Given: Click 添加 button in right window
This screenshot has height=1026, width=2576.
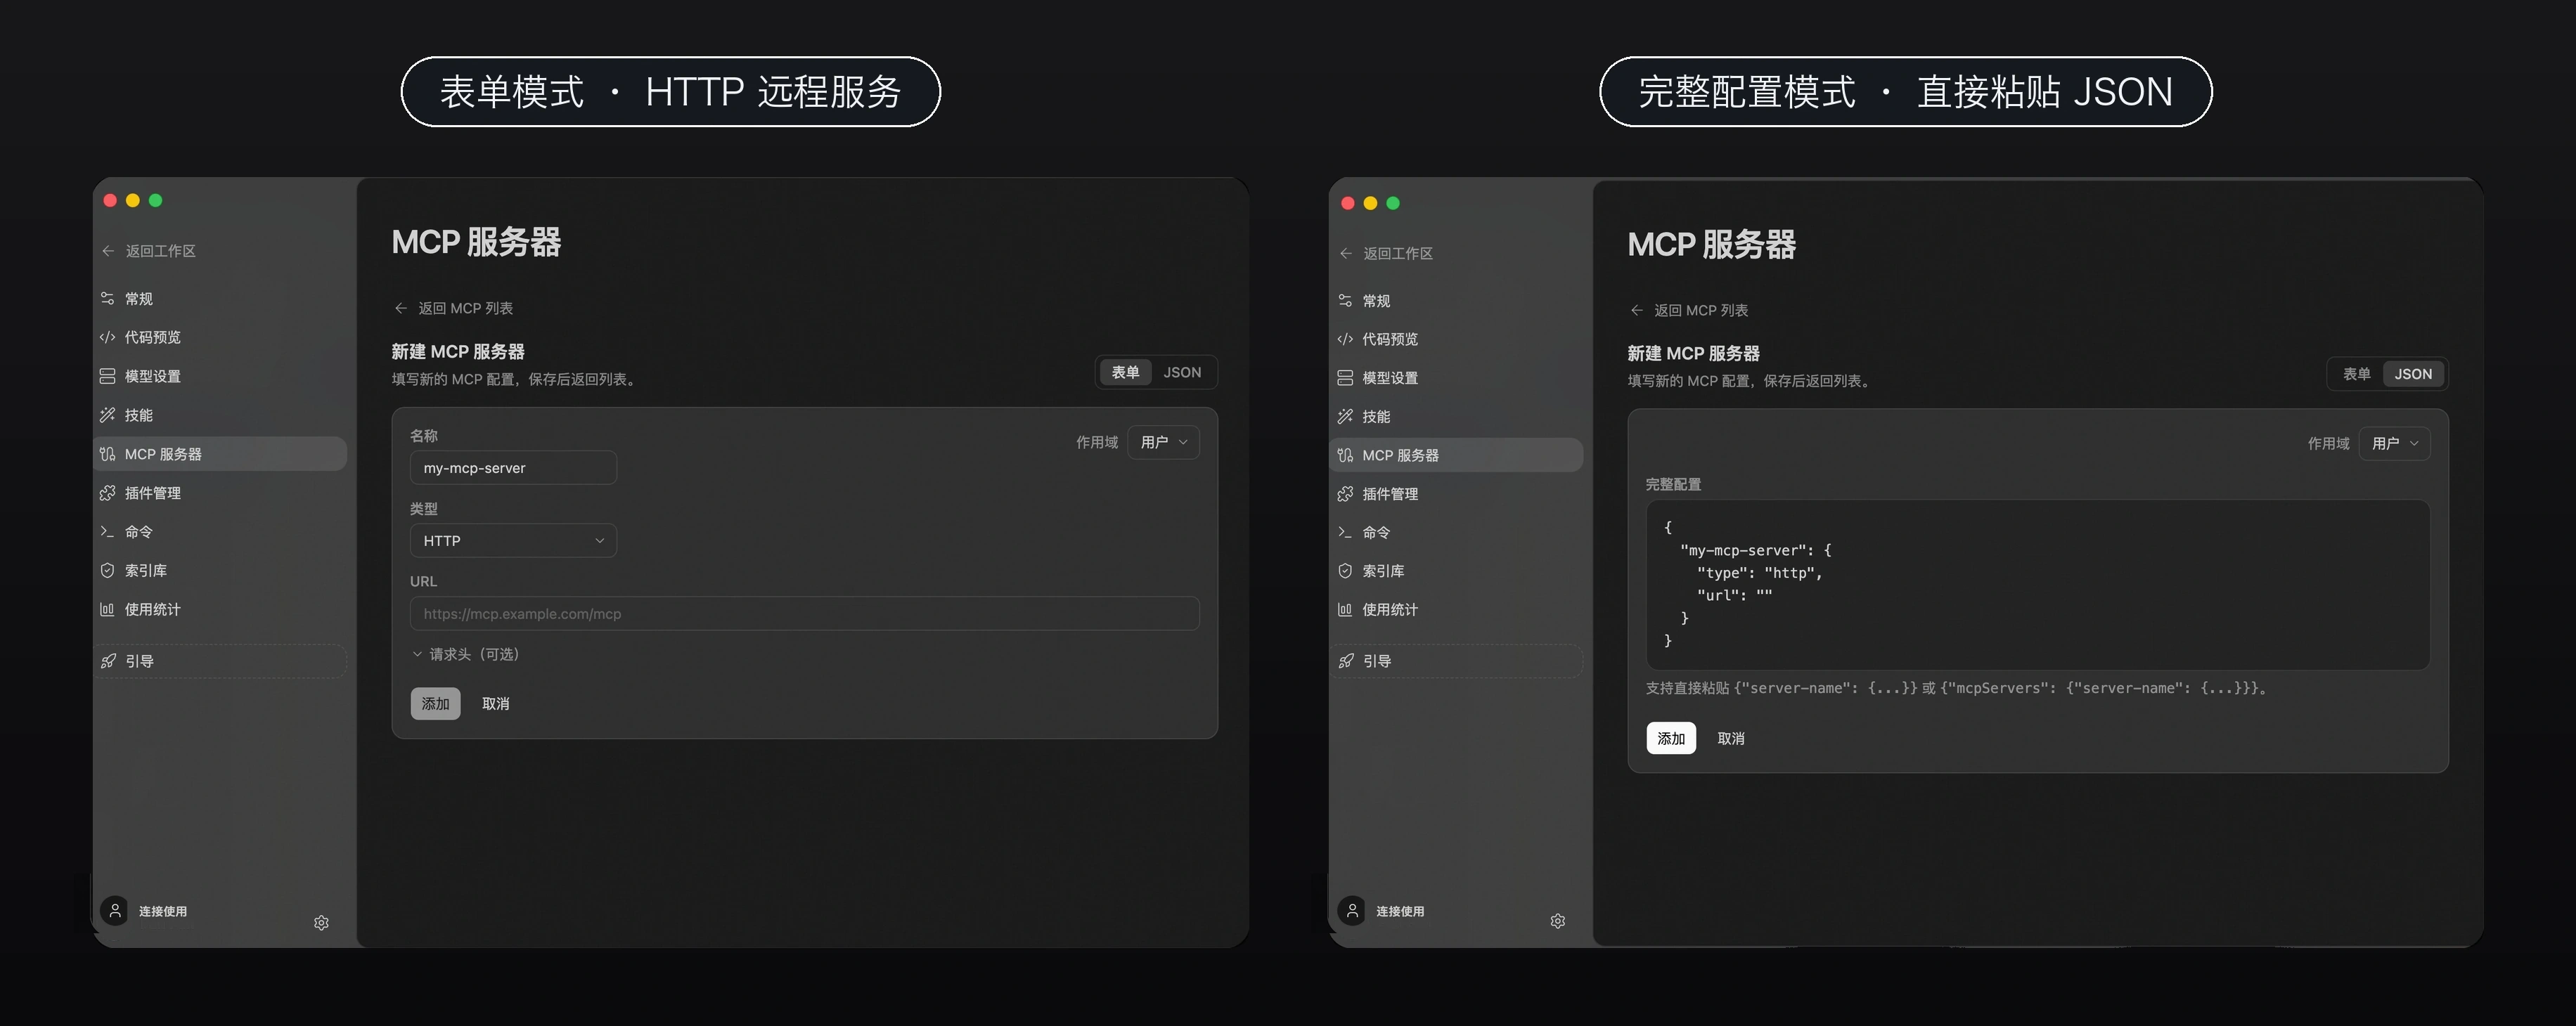Looking at the screenshot, I should pyautogui.click(x=1671, y=738).
